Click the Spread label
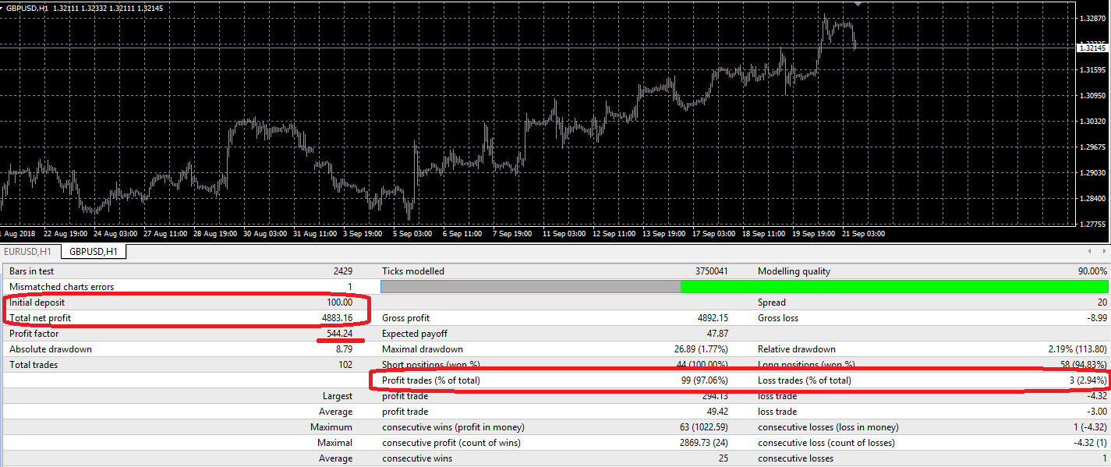Image resolution: width=1111 pixels, height=467 pixels. point(772,302)
